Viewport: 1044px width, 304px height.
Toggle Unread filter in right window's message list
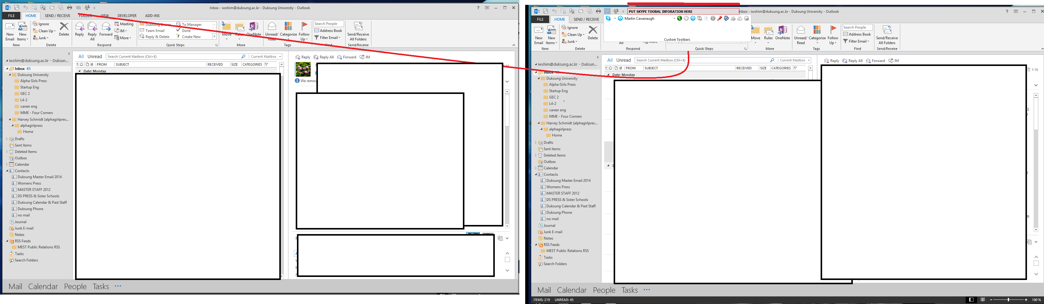pos(624,60)
